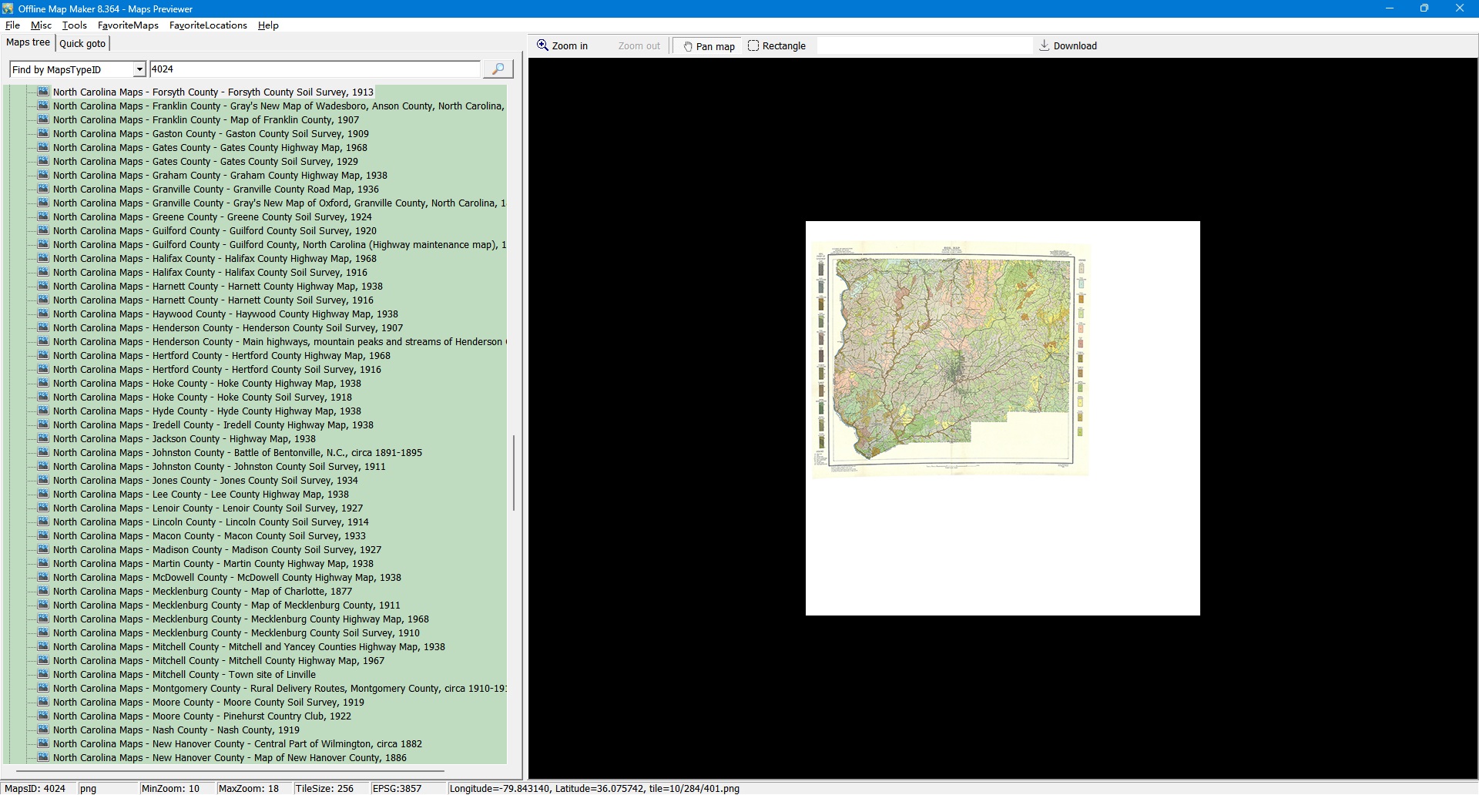
Task: Open the Tools menu
Action: pyautogui.click(x=74, y=25)
